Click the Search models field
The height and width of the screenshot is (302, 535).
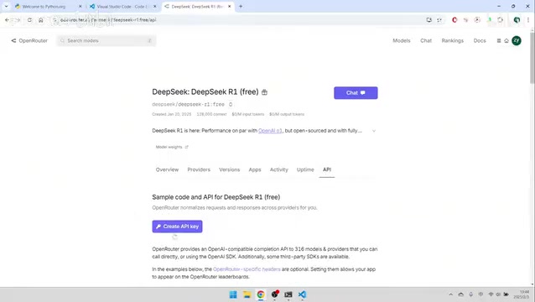[106, 40]
